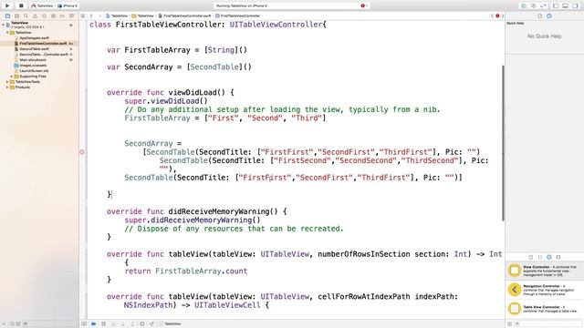
Task: Expand the Supporting Files folder
Action: point(12,77)
